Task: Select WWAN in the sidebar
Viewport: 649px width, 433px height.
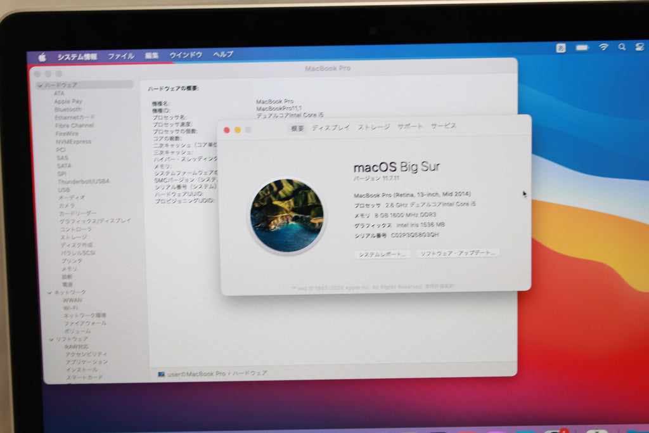Action: click(72, 300)
